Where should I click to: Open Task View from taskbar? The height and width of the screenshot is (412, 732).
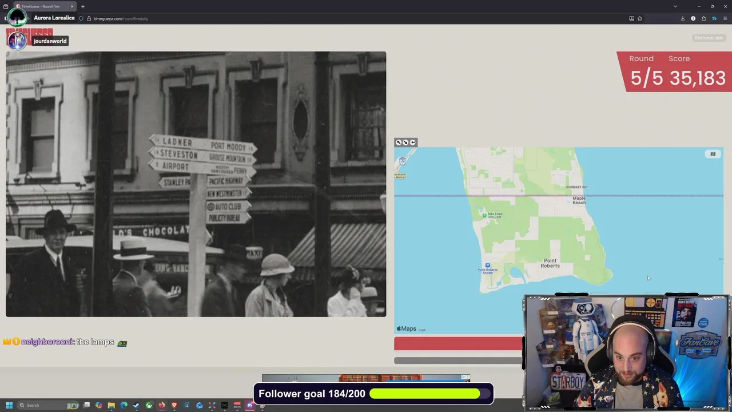tap(86, 405)
